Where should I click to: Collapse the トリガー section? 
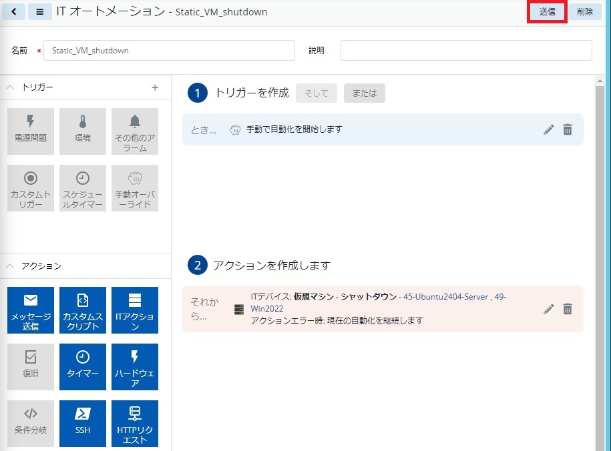pyautogui.click(x=10, y=87)
